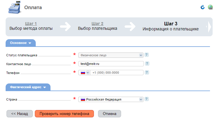Collapse the Фактический адрес section
Viewport: 215px width, 133px height.
point(28,87)
